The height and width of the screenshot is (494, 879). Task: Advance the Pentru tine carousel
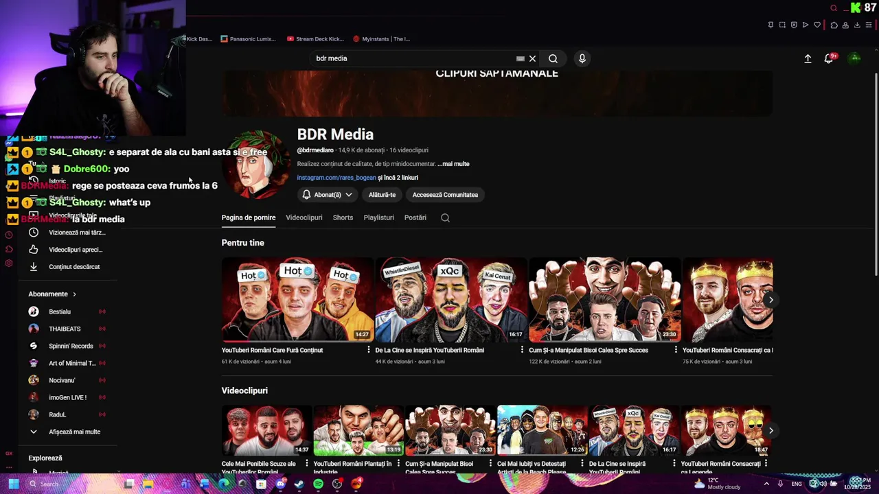(770, 300)
